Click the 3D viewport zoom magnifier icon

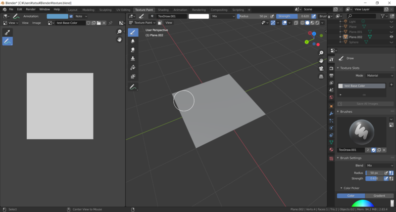(321, 53)
